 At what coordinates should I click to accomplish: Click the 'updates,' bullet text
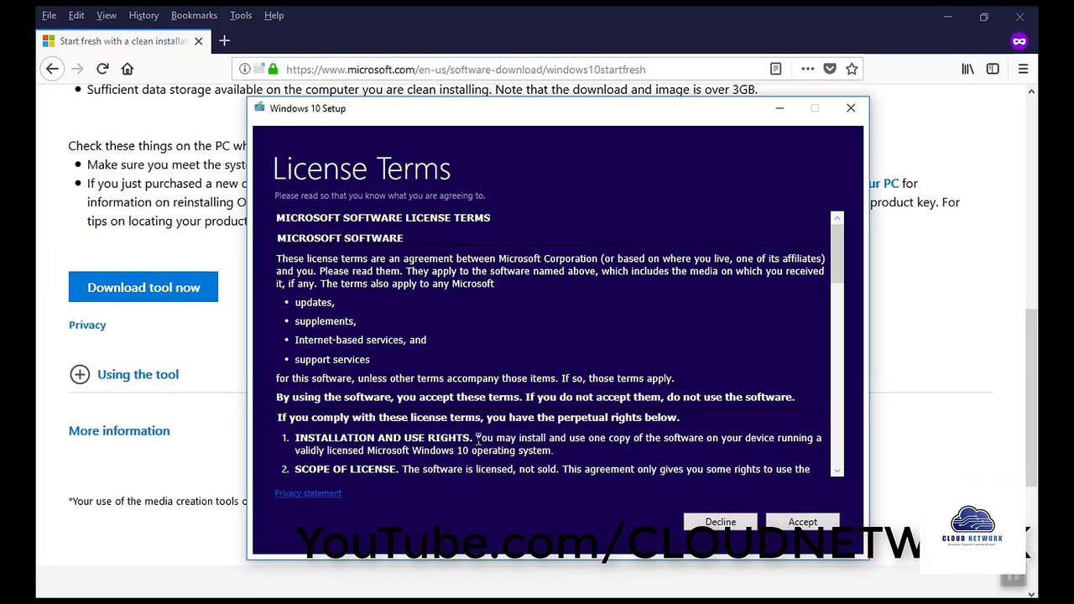[x=315, y=303]
